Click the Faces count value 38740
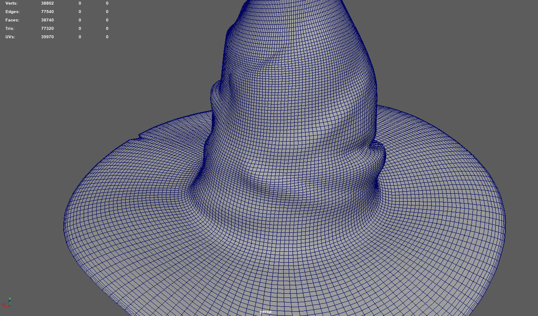538x316 pixels. pos(47,20)
